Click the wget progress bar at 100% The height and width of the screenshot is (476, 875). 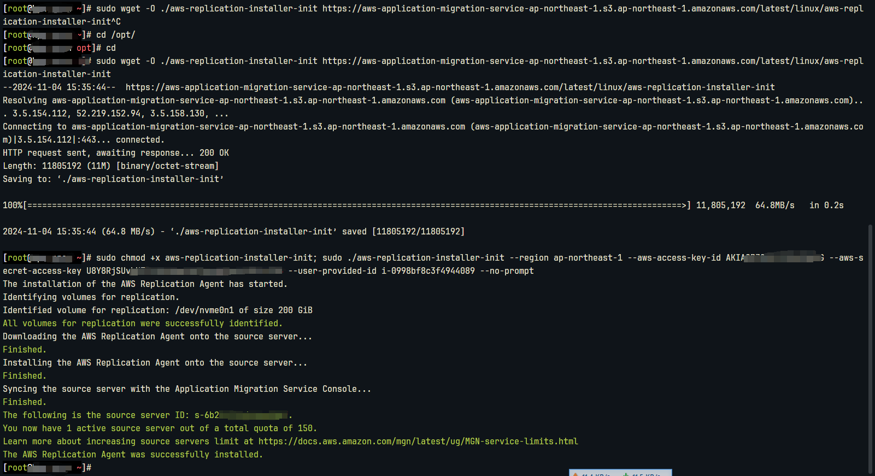[355, 205]
